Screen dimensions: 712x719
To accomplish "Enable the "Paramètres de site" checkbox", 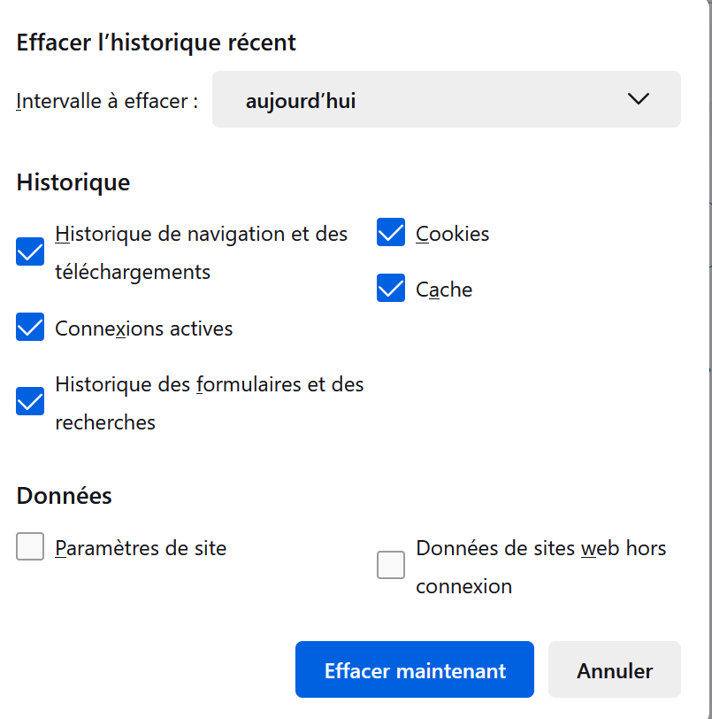I will (31, 547).
